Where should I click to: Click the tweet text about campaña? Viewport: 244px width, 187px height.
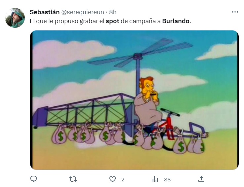pos(110,21)
